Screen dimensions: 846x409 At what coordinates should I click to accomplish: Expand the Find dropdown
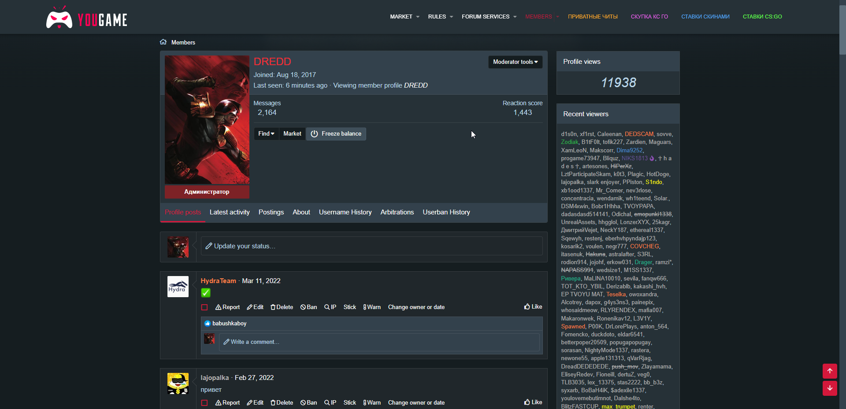coord(266,134)
